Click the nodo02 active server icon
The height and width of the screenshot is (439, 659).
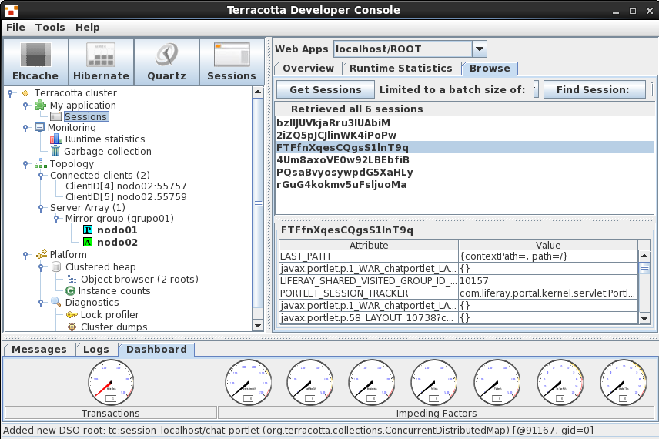coord(88,242)
